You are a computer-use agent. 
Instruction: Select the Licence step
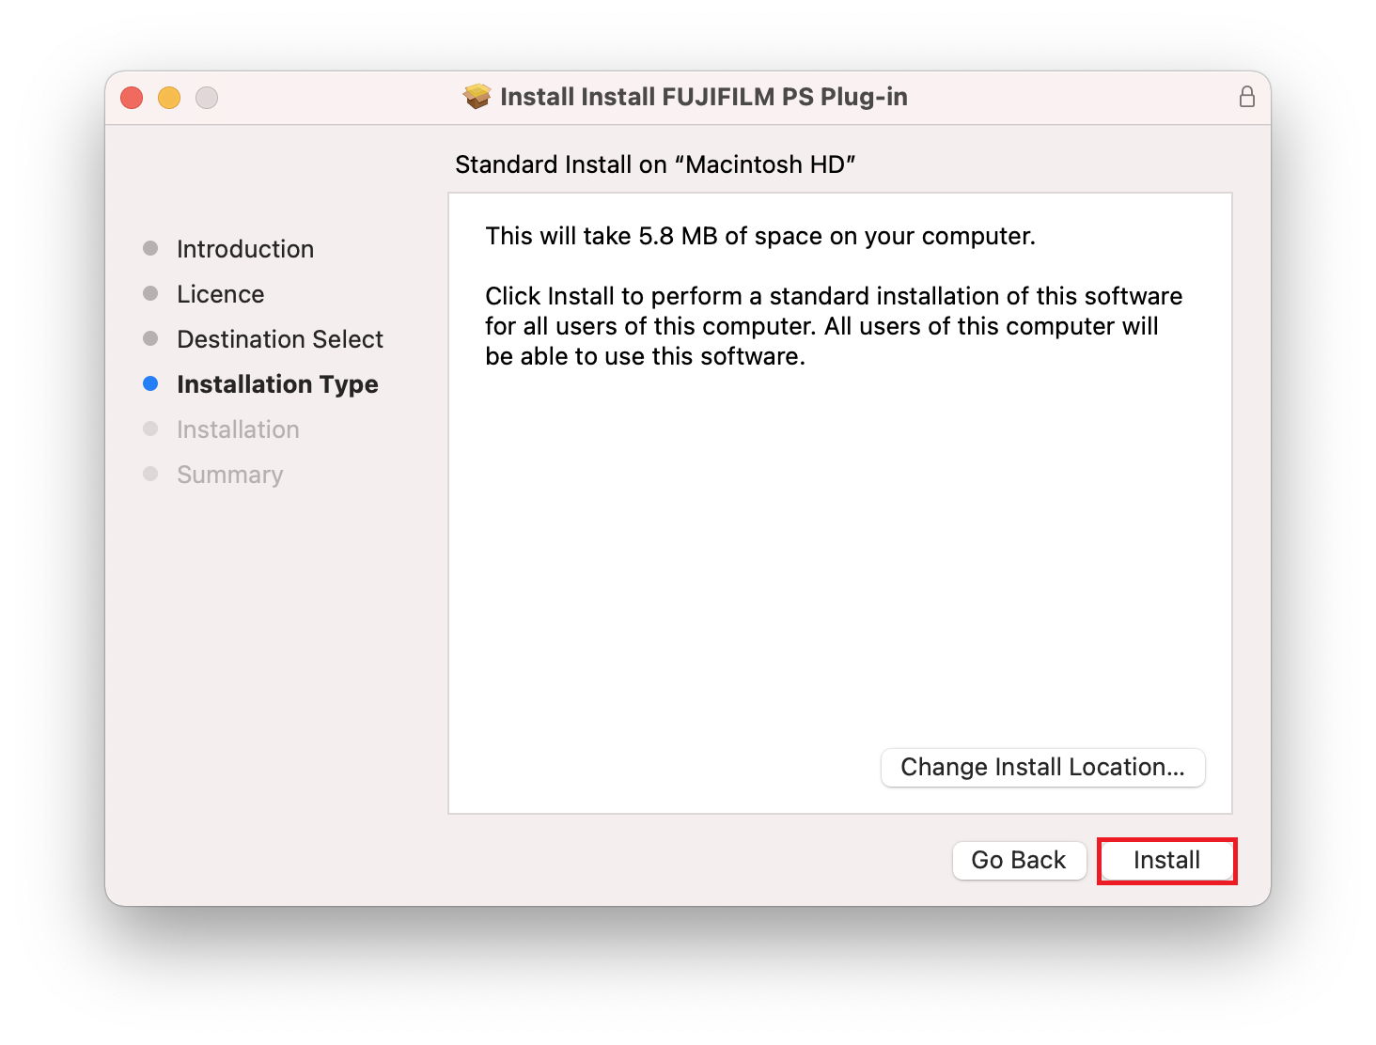tap(221, 294)
